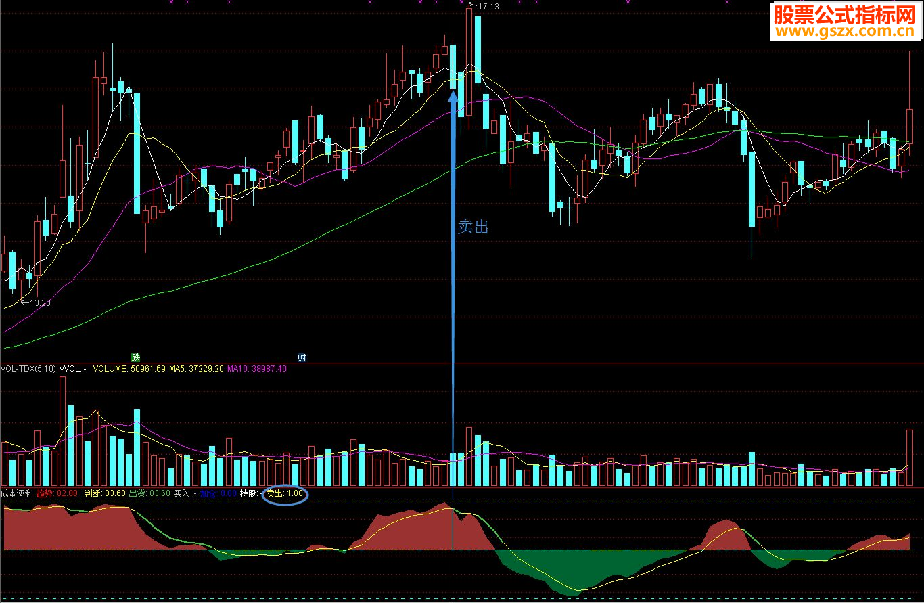The width and height of the screenshot is (924, 603).
Task: Click the yellow 判断: 83.68 value
Action: (105, 493)
